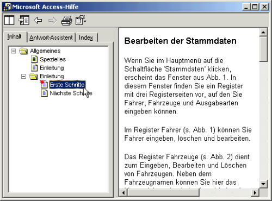Click the Erste Schritte page icon
Screen dimensions: 272x201
(44, 85)
